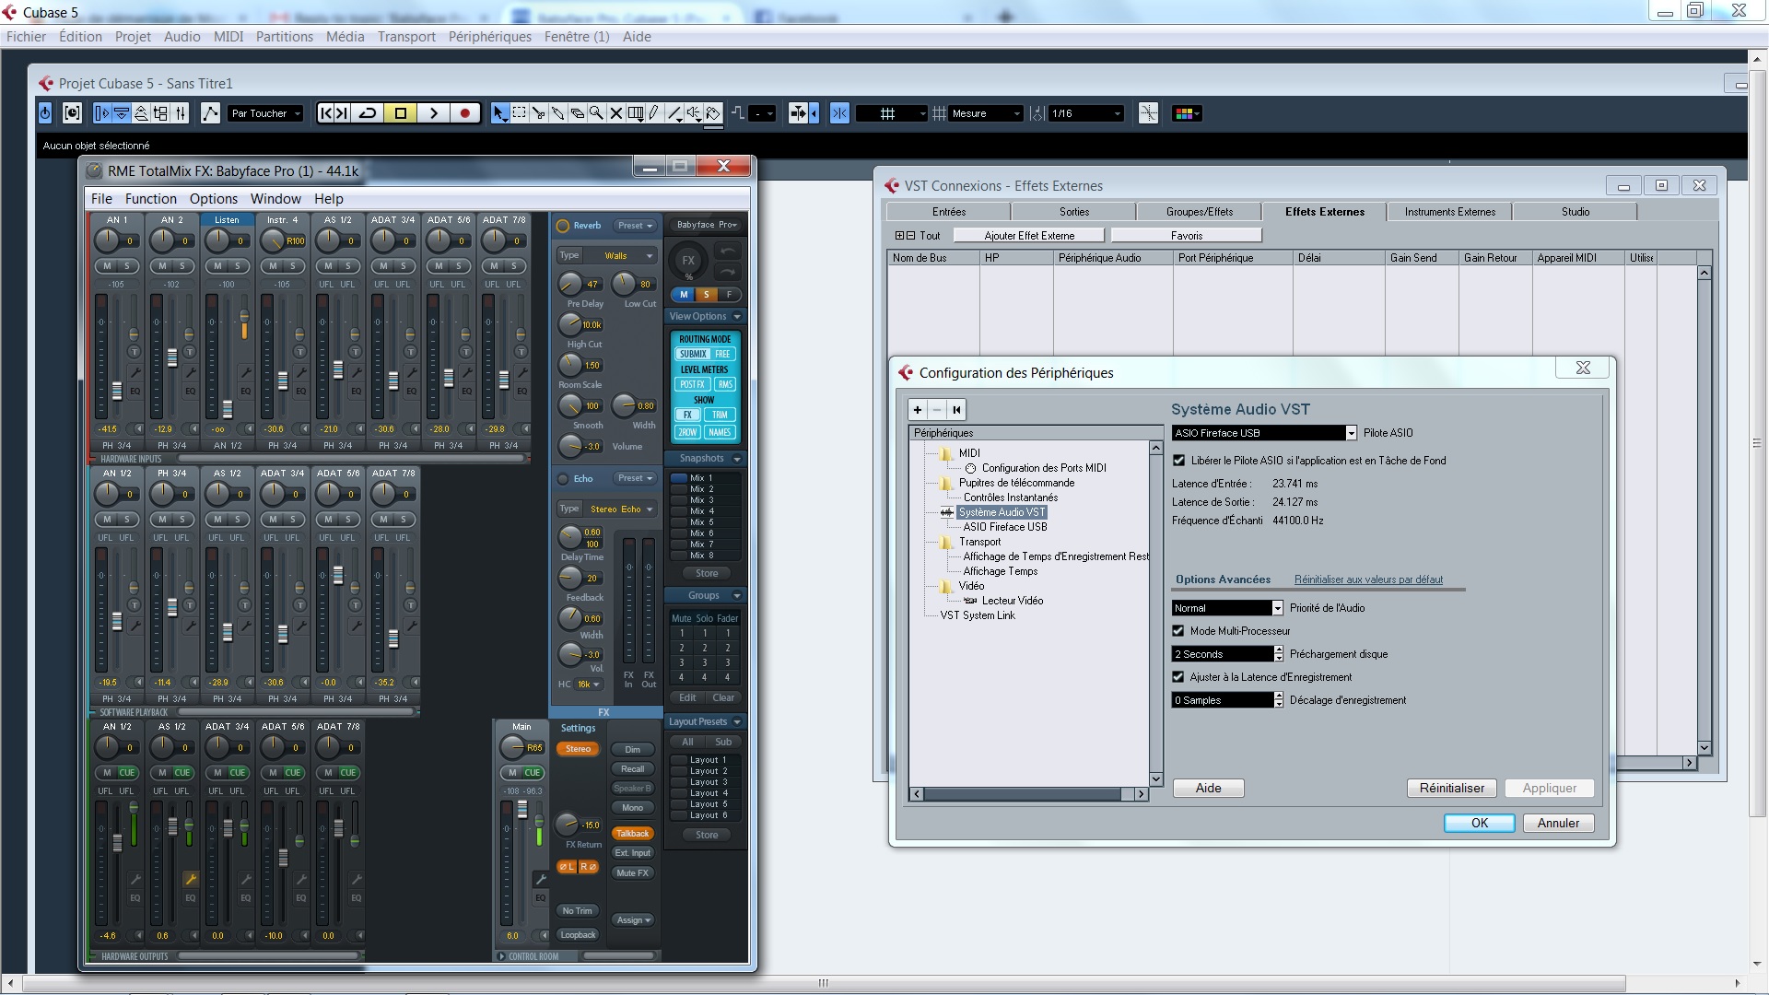Open the wrench settings on TotalMix AN 2 input

[x=190, y=372]
